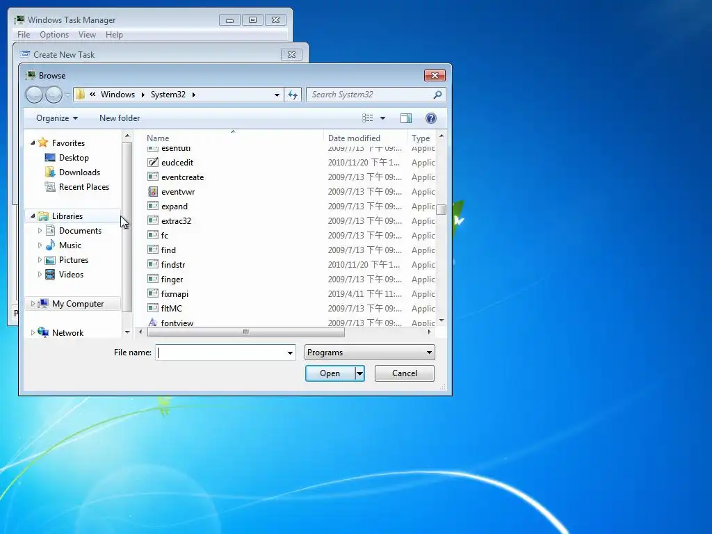The width and height of the screenshot is (712, 534).
Task: Select Videos library
Action: [71, 274]
